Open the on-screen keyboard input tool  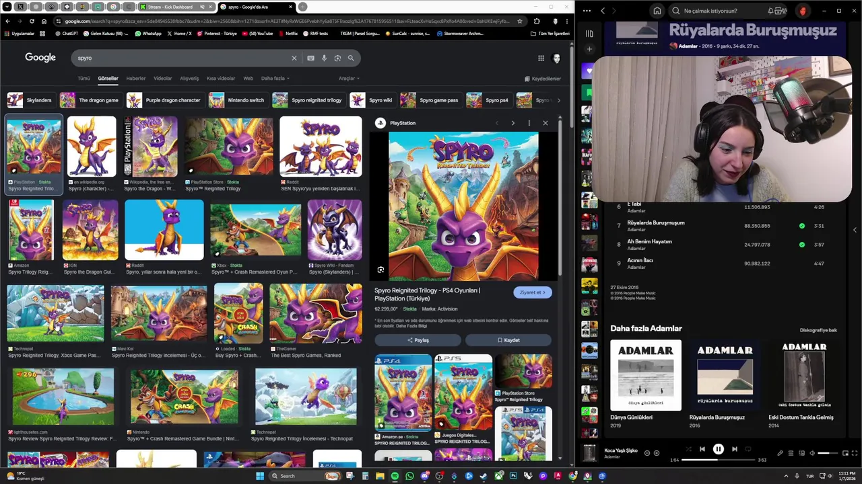310,58
